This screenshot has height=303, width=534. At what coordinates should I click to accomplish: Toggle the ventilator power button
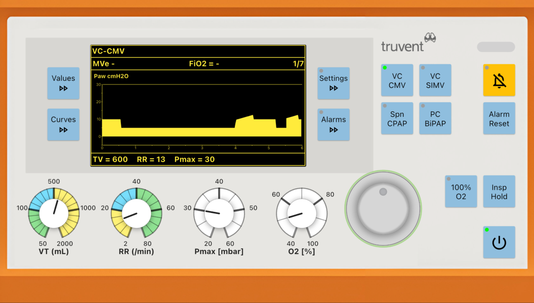click(499, 242)
